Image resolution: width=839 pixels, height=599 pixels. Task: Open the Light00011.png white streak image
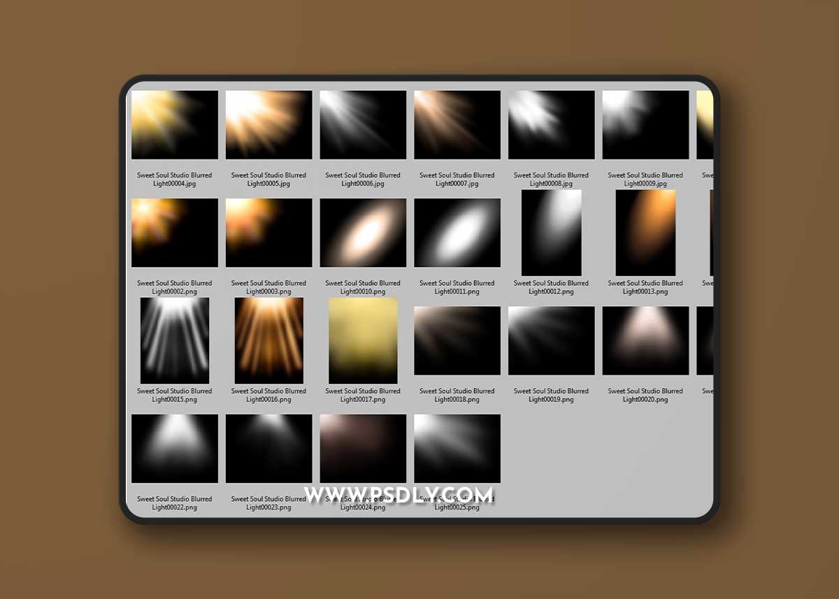457,232
